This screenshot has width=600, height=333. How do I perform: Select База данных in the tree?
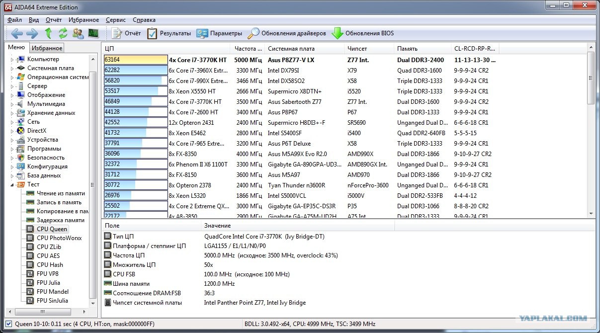44,175
